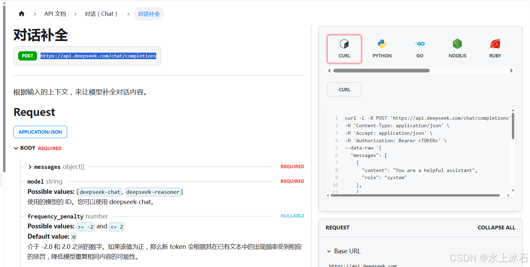Viewport: 530px width, 267px height.
Task: Click the REQUEST panel heading
Action: 337,228
